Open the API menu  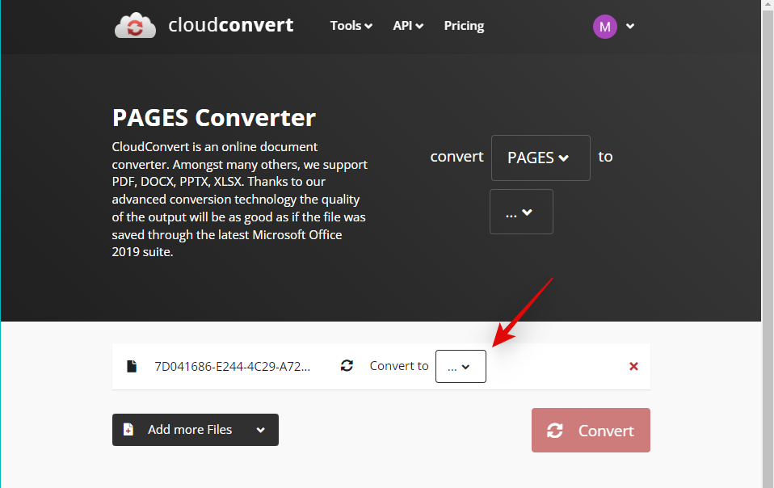point(408,25)
